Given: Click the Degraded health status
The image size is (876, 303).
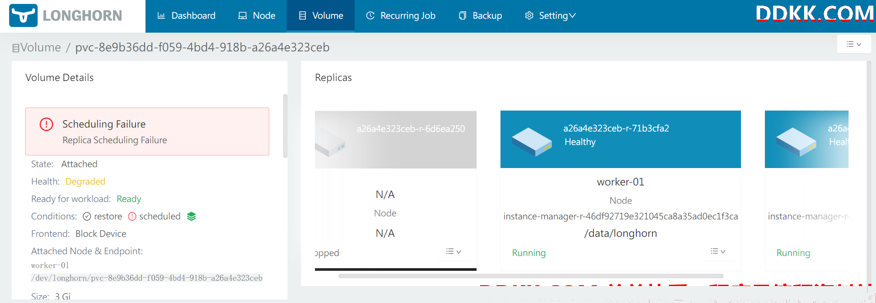Looking at the screenshot, I should tap(85, 182).
